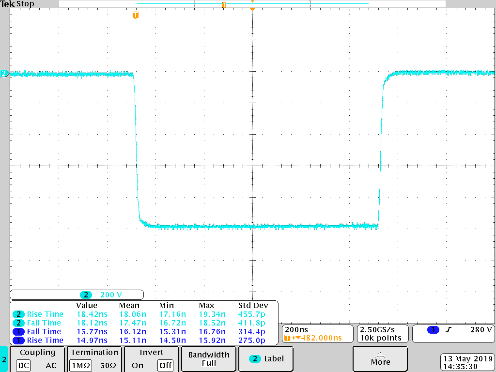
Task: Click the orange trigger position marker above the waveform
Action: point(136,15)
